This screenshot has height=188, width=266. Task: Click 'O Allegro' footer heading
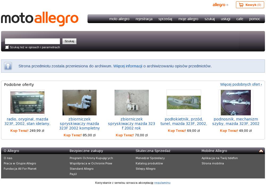11,151
